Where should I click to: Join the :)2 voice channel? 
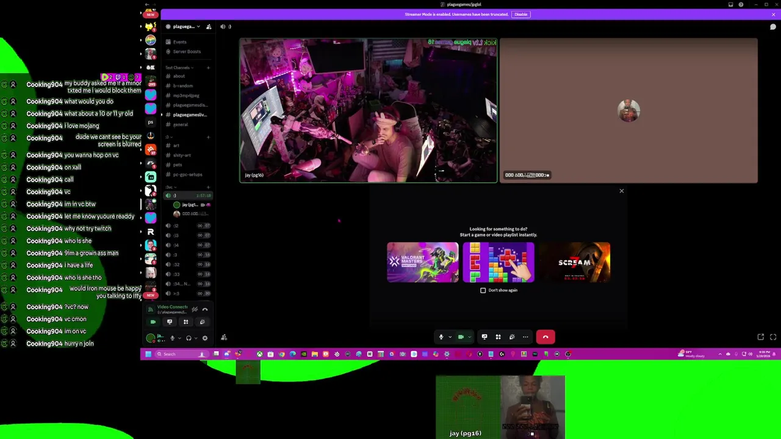(x=188, y=226)
